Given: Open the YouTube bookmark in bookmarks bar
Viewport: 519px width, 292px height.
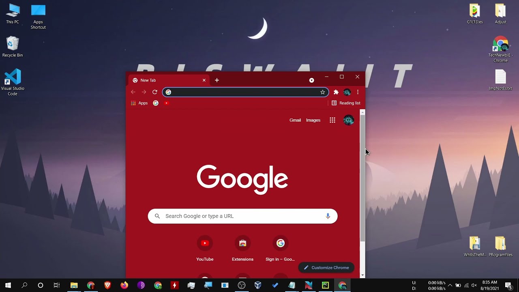Looking at the screenshot, I should (x=166, y=103).
